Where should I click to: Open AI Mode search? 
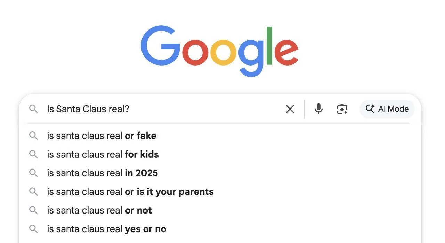click(x=387, y=109)
